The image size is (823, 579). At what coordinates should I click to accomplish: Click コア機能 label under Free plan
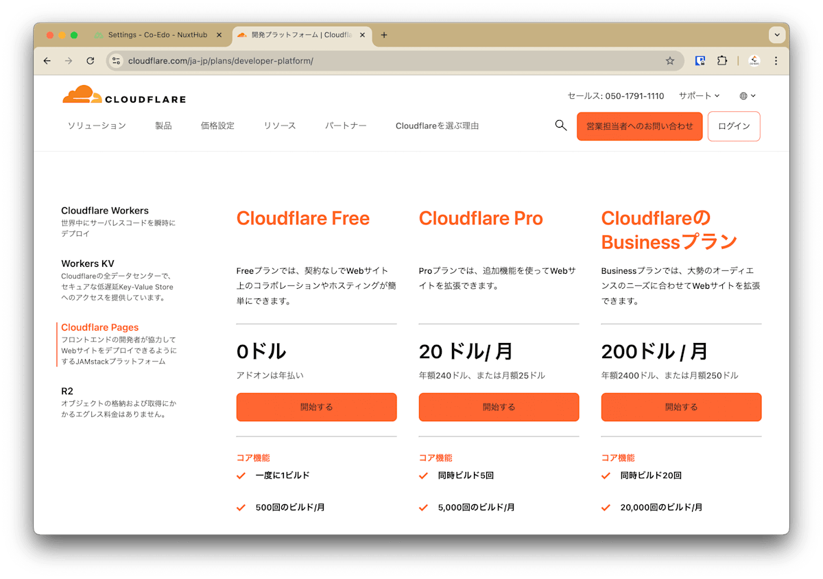tap(253, 458)
